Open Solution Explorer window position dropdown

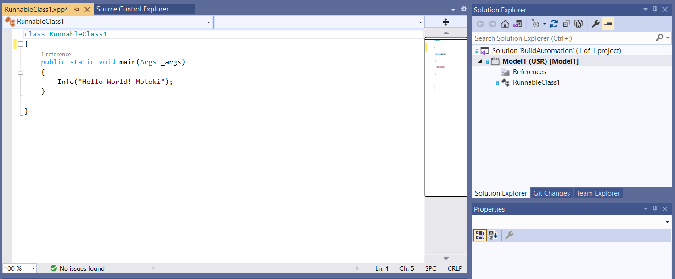(x=645, y=10)
